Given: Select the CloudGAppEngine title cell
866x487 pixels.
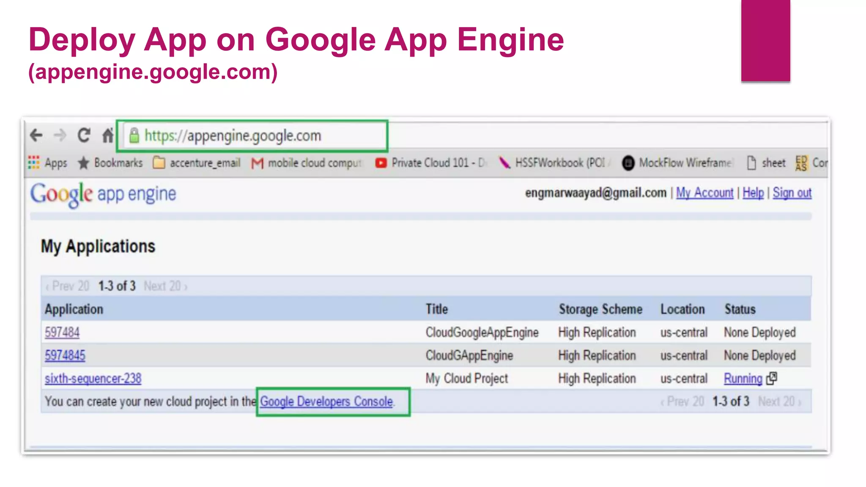Looking at the screenshot, I should (469, 356).
